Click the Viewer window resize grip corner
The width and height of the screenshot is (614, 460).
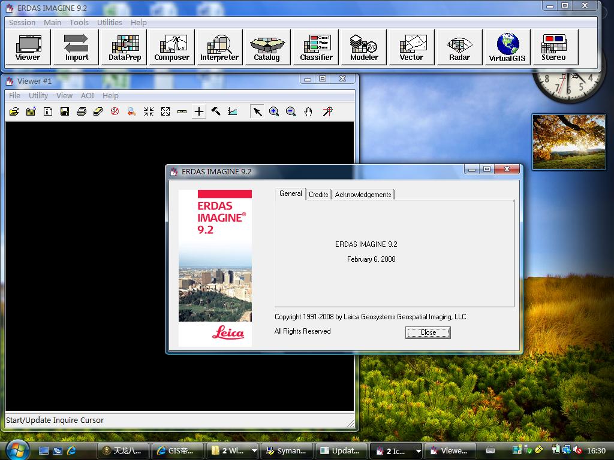point(350,423)
